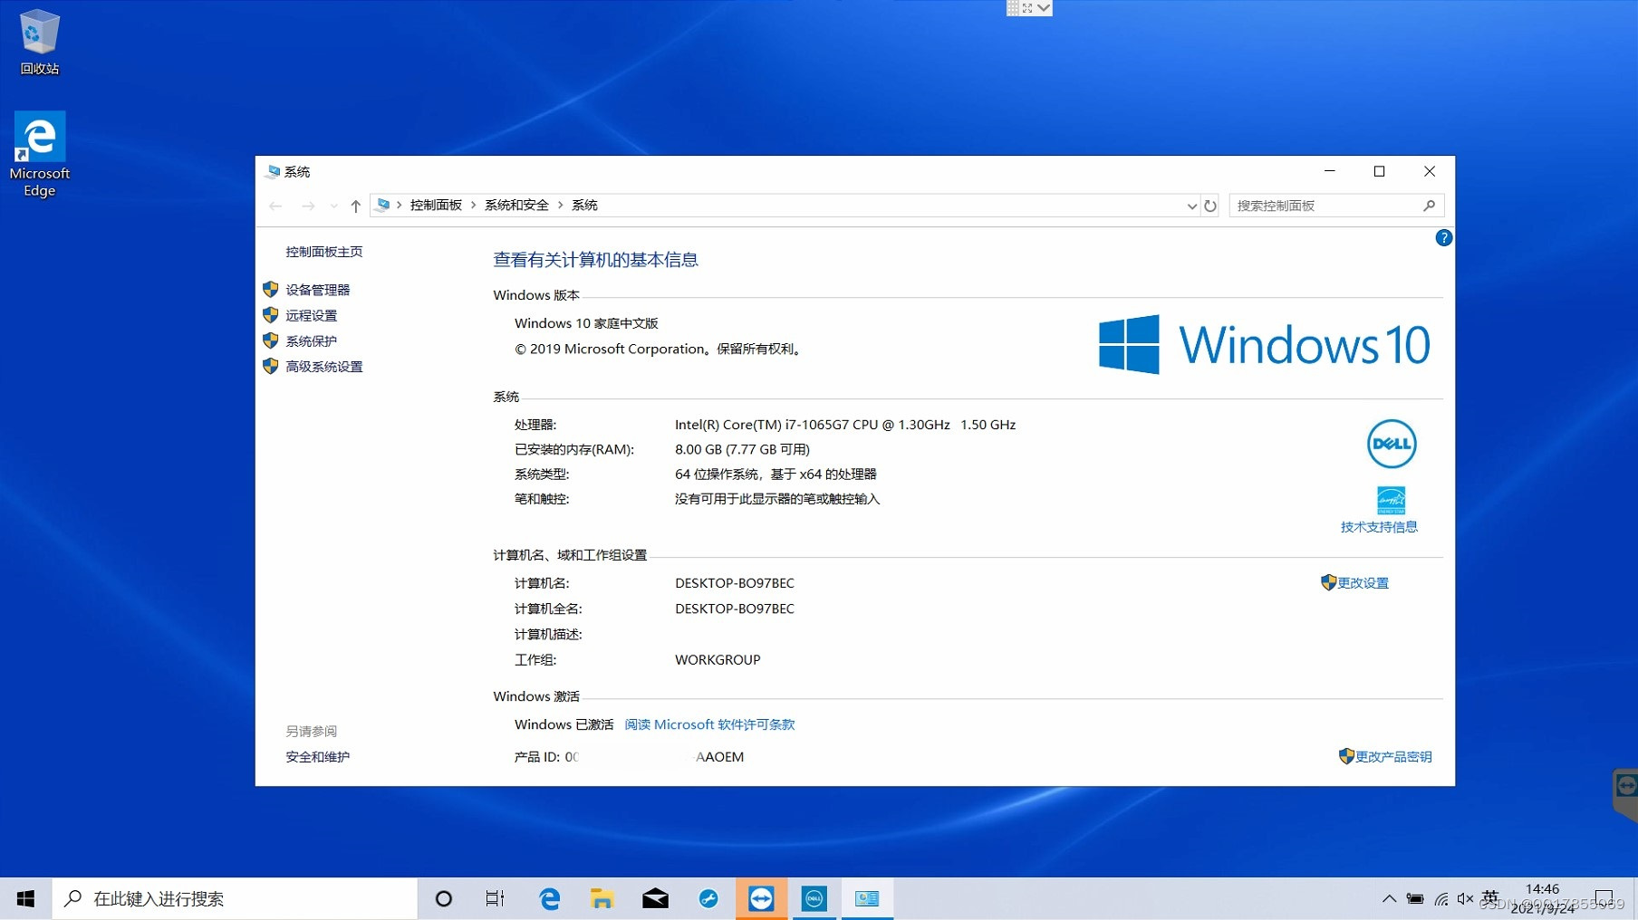Click 更改设置 change settings link
Screen dimensions: 1638x920
click(1363, 583)
